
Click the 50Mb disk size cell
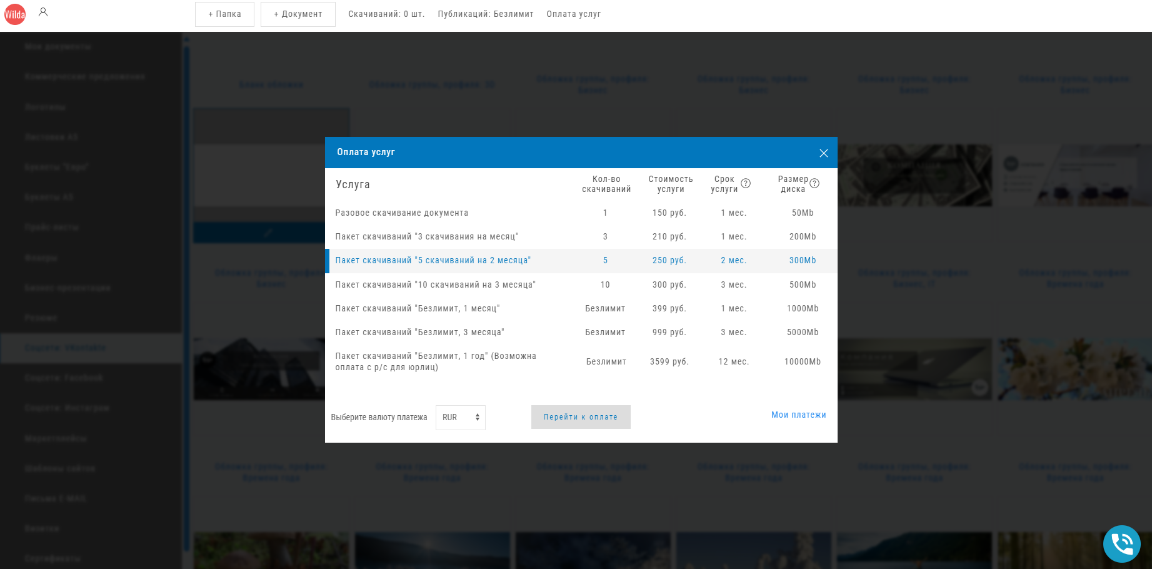coord(803,213)
